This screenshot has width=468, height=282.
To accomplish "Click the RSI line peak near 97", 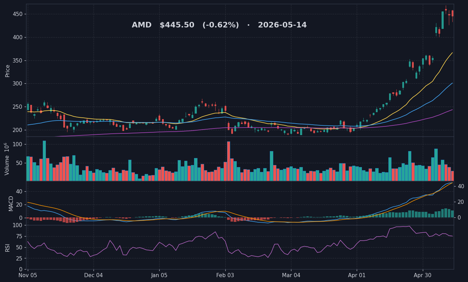I will pos(409,226).
